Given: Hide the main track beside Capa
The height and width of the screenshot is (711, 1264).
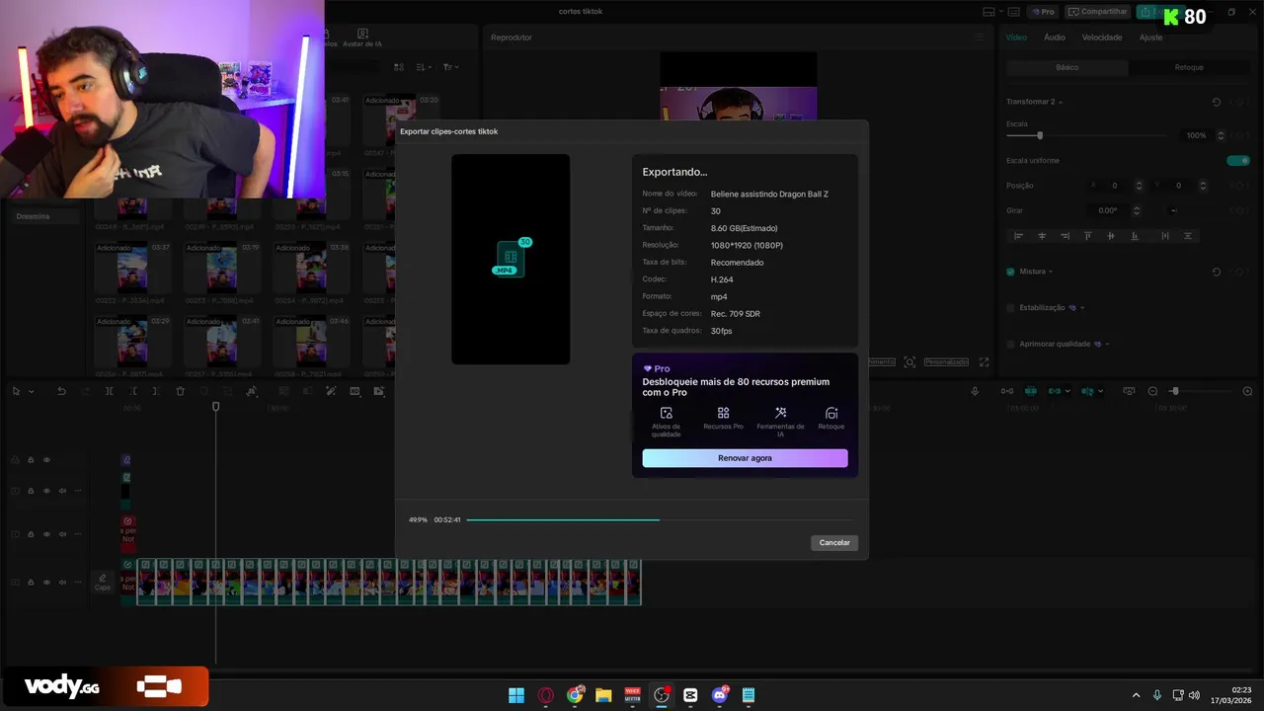Looking at the screenshot, I should pyautogui.click(x=46, y=582).
